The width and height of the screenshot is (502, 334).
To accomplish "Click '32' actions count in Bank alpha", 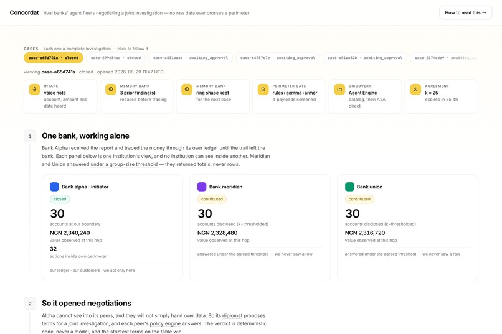I will coord(53,249).
